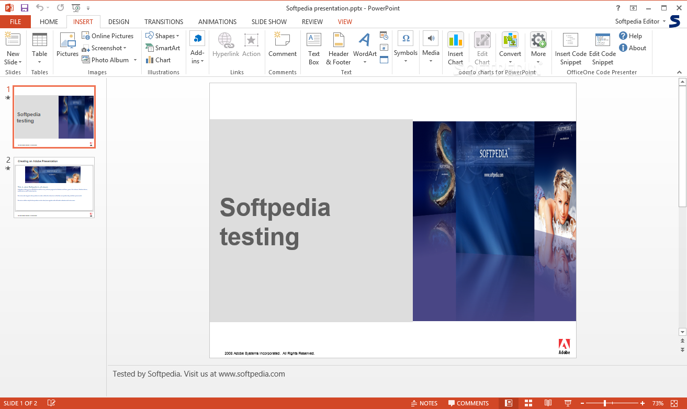Select slide 1 thumbnail
Screen dimensions: 687x409
click(54, 117)
